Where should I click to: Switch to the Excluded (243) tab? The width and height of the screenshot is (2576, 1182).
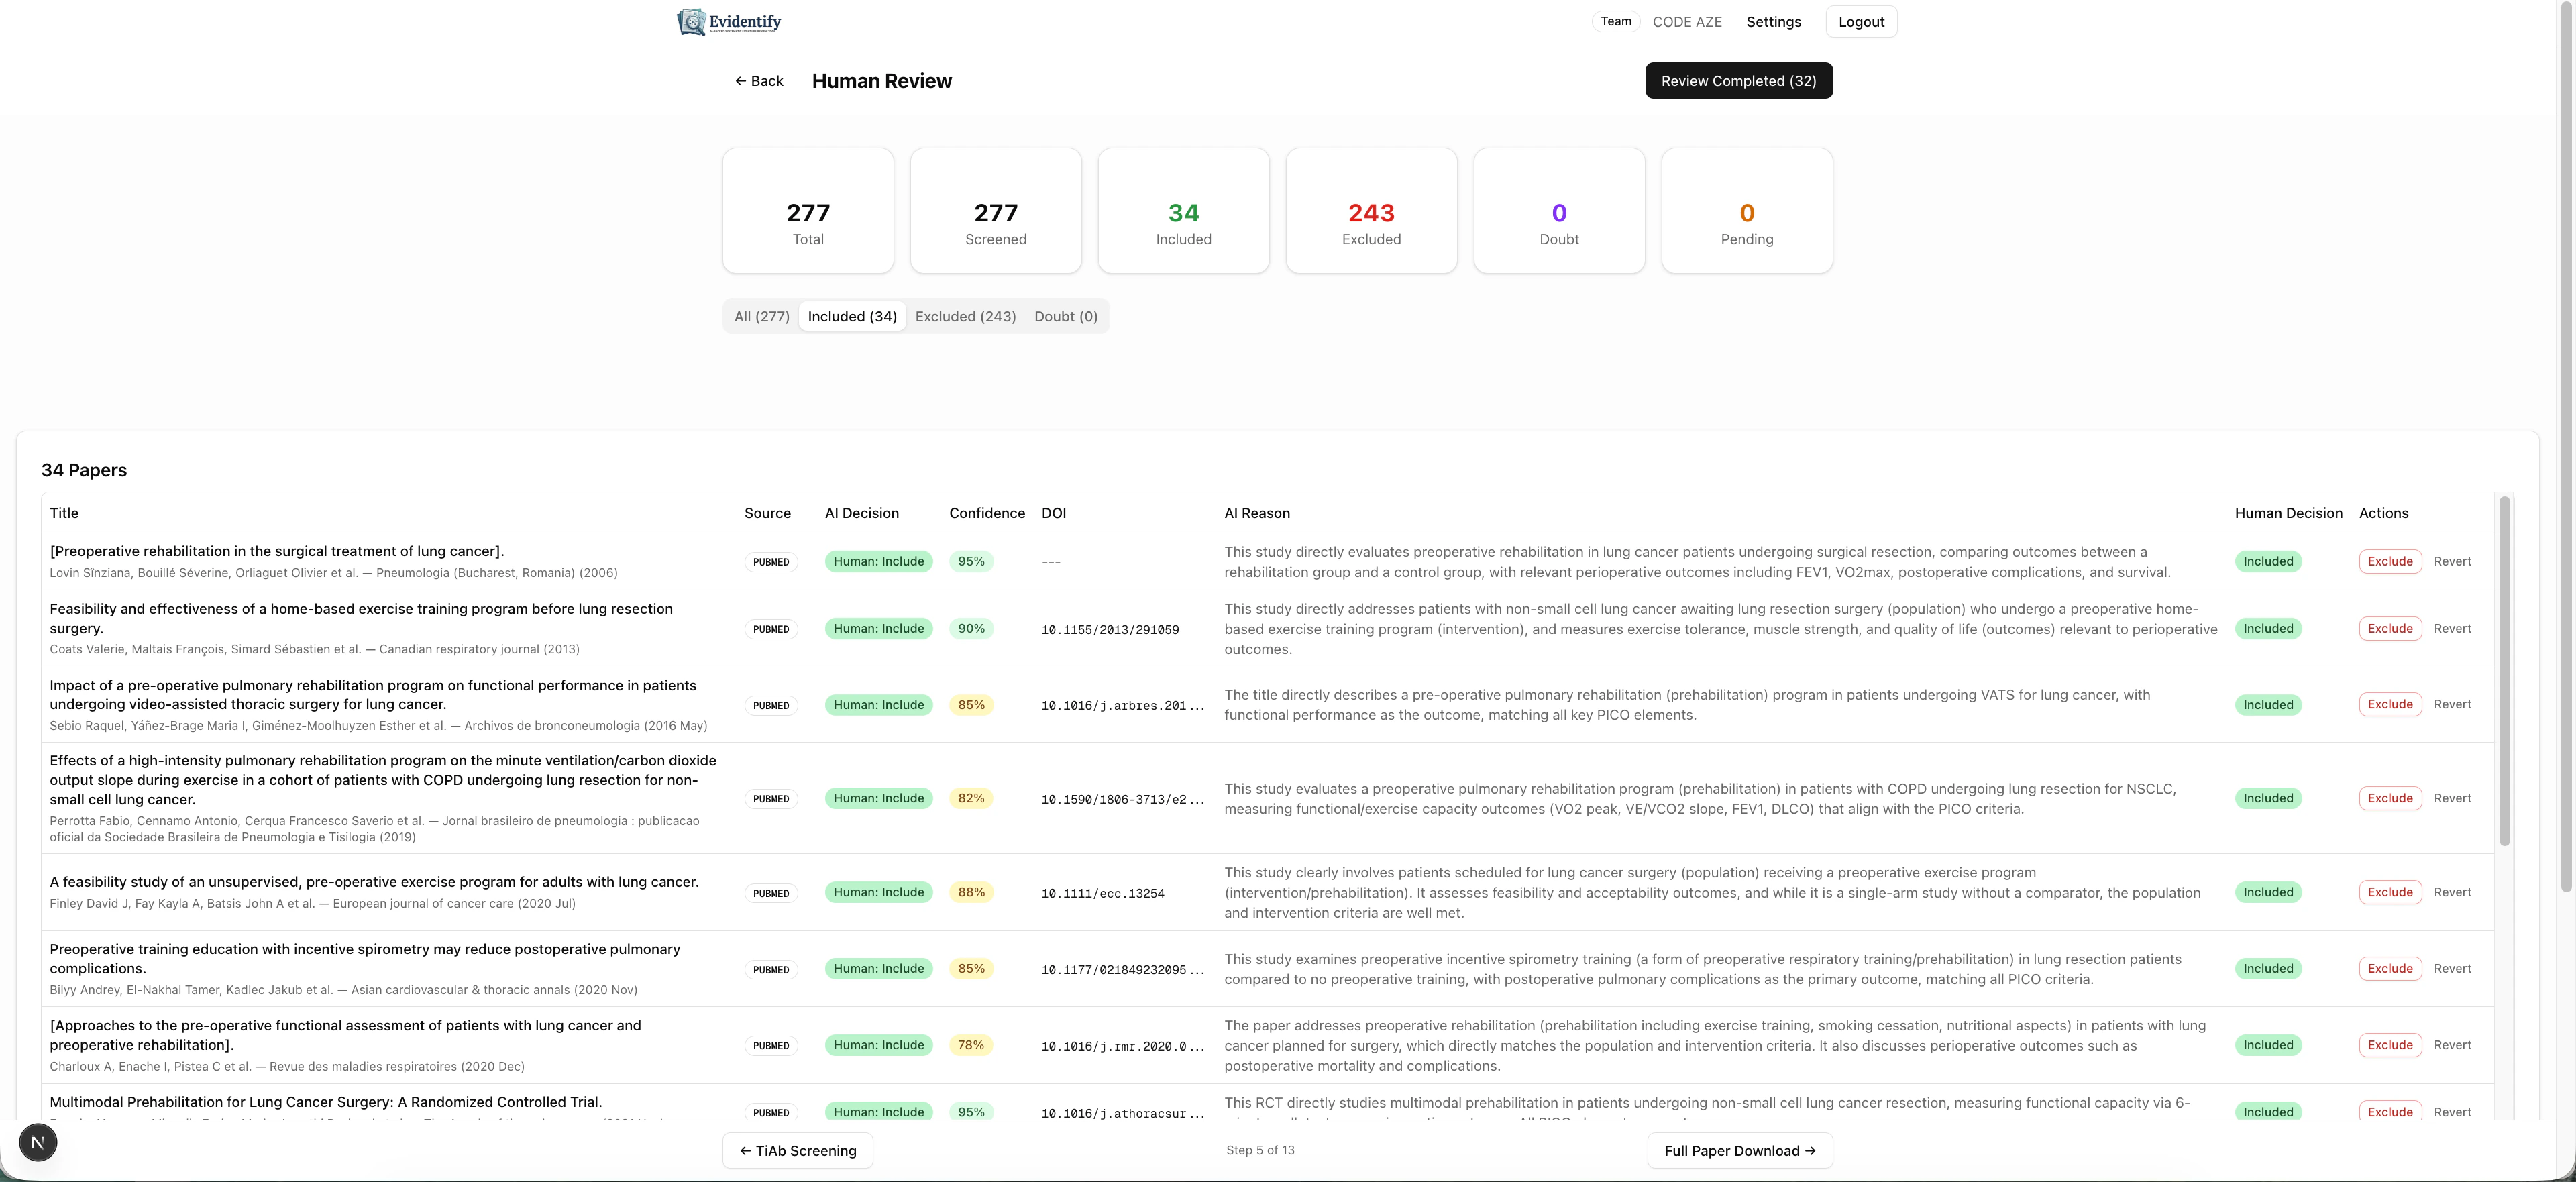pyautogui.click(x=965, y=316)
